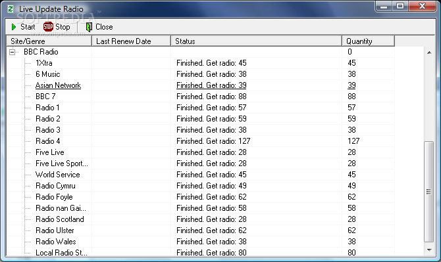Screen dimensions: 441x262
Task: Click the scrollbar down arrow
Action: point(429,250)
